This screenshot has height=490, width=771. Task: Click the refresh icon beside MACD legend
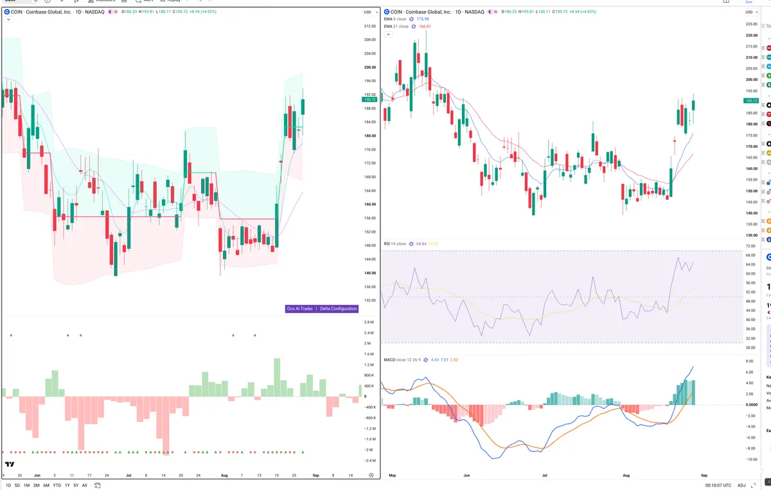pyautogui.click(x=426, y=359)
